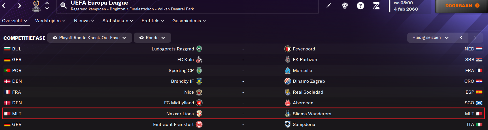Expand the Huidig seizoen dropdown
The width and height of the screenshot is (488, 130).
[x=430, y=37]
